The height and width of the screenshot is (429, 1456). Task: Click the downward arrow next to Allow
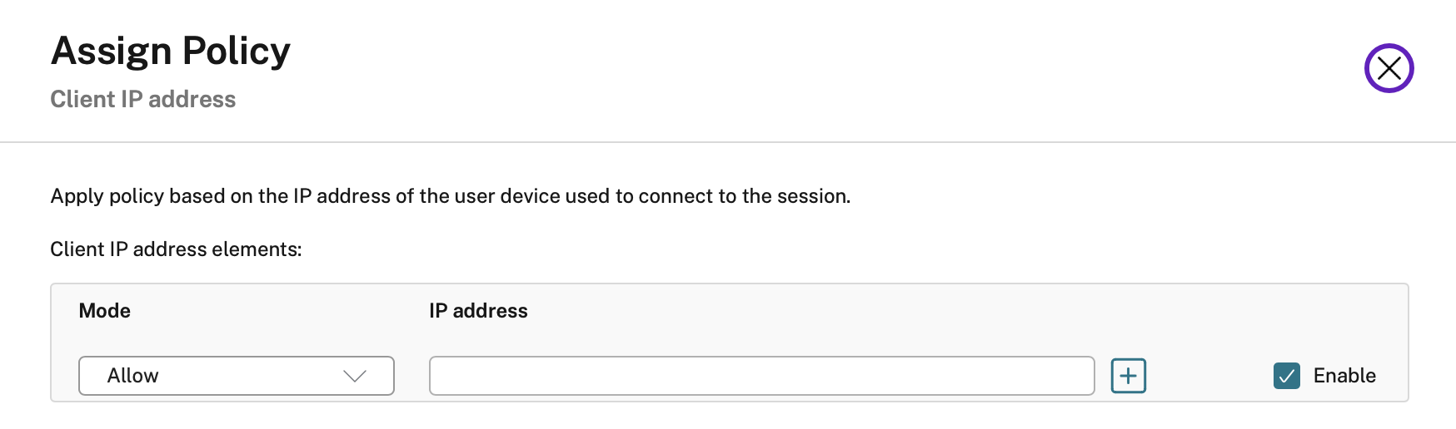355,376
